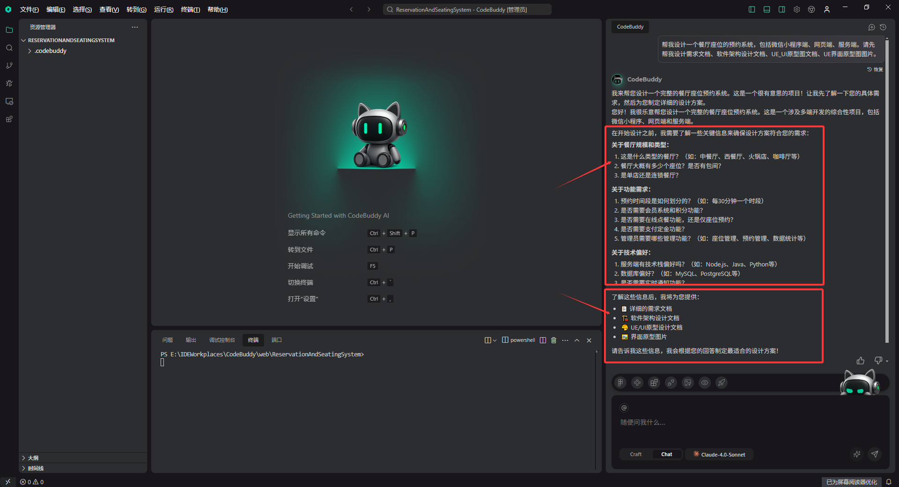Open the Source Control branch icon
The image size is (899, 487).
pyautogui.click(x=9, y=66)
